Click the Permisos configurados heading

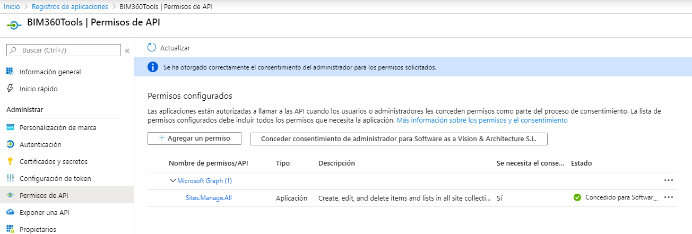point(190,96)
